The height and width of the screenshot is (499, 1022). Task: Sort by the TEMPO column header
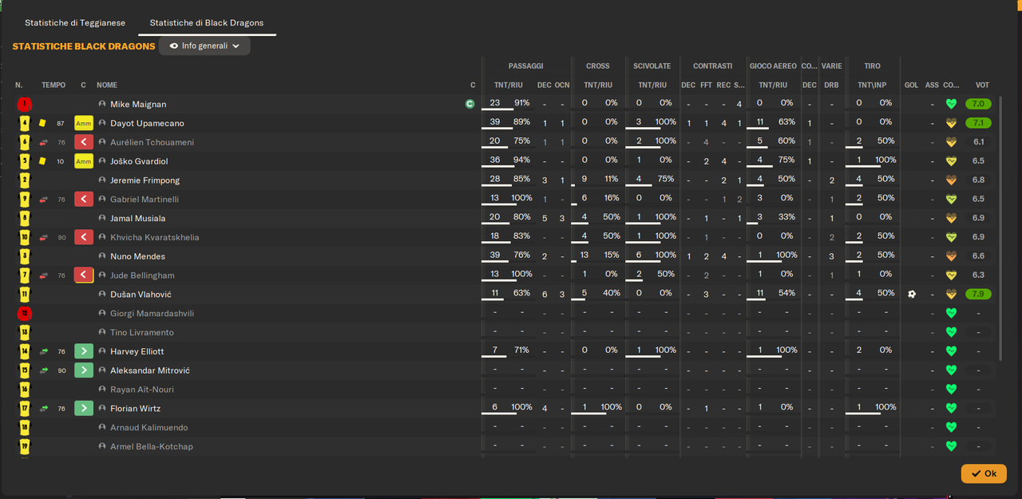pyautogui.click(x=53, y=85)
